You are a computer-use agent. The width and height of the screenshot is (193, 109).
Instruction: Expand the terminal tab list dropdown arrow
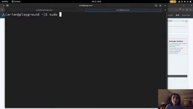(x=165, y=10)
